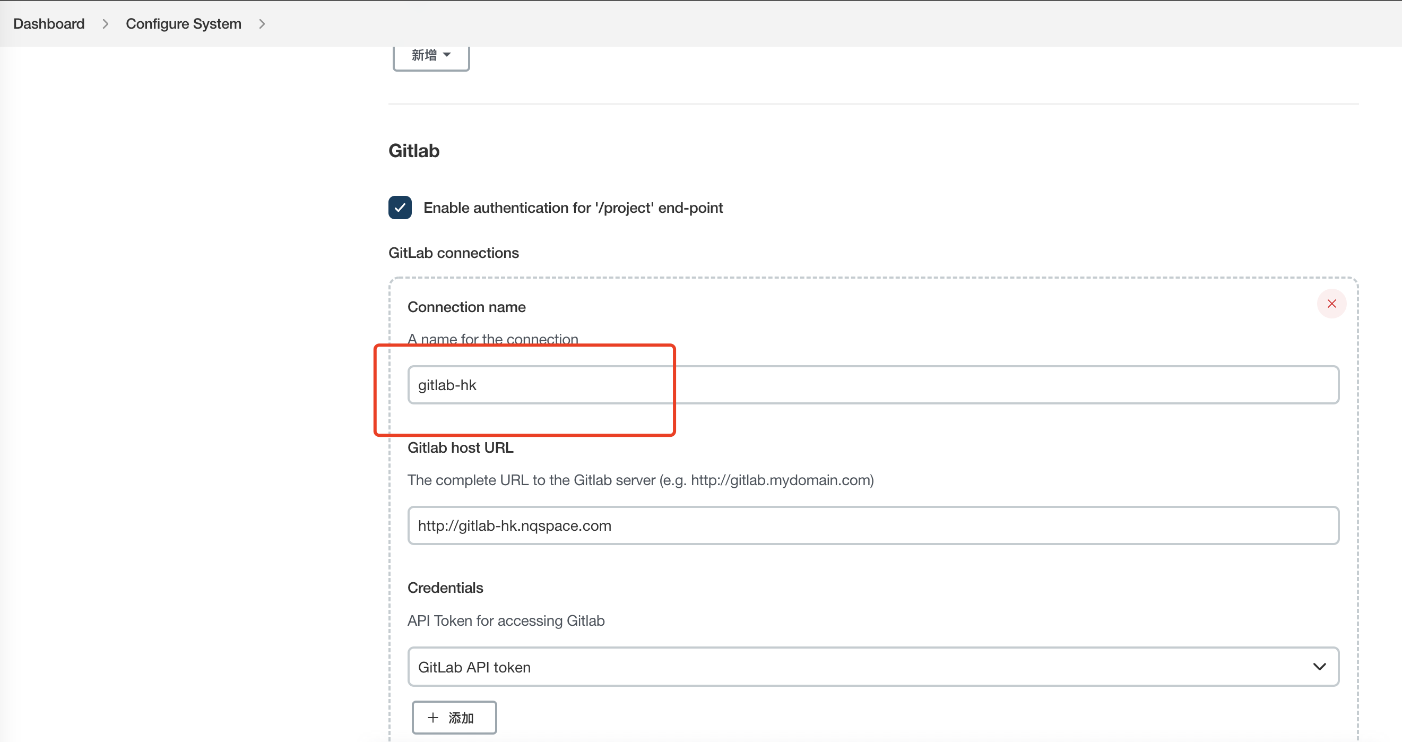Click the Credentials label
The height and width of the screenshot is (742, 1402).
click(x=445, y=588)
